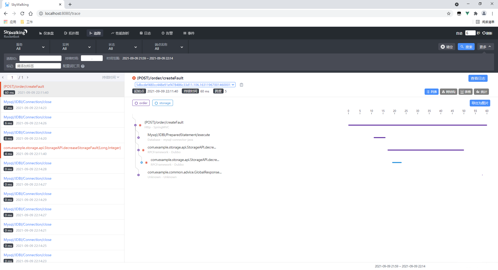Switch to 统计 statistics view

pos(481,92)
